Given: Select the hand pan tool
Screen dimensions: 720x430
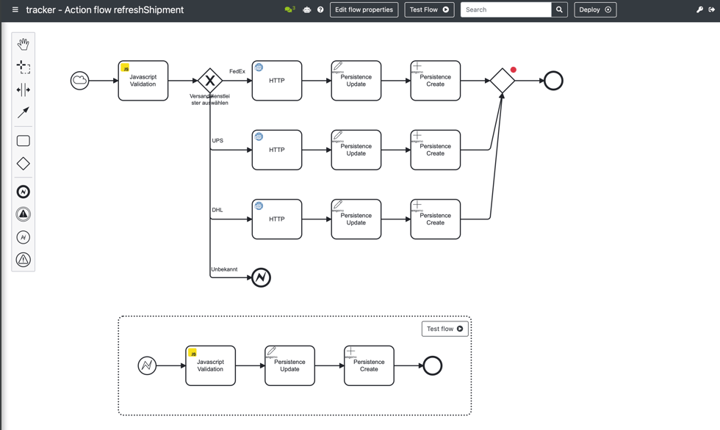Looking at the screenshot, I should [x=24, y=44].
